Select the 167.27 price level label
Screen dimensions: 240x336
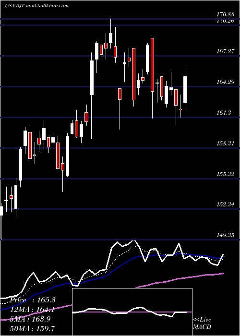pyautogui.click(x=225, y=51)
